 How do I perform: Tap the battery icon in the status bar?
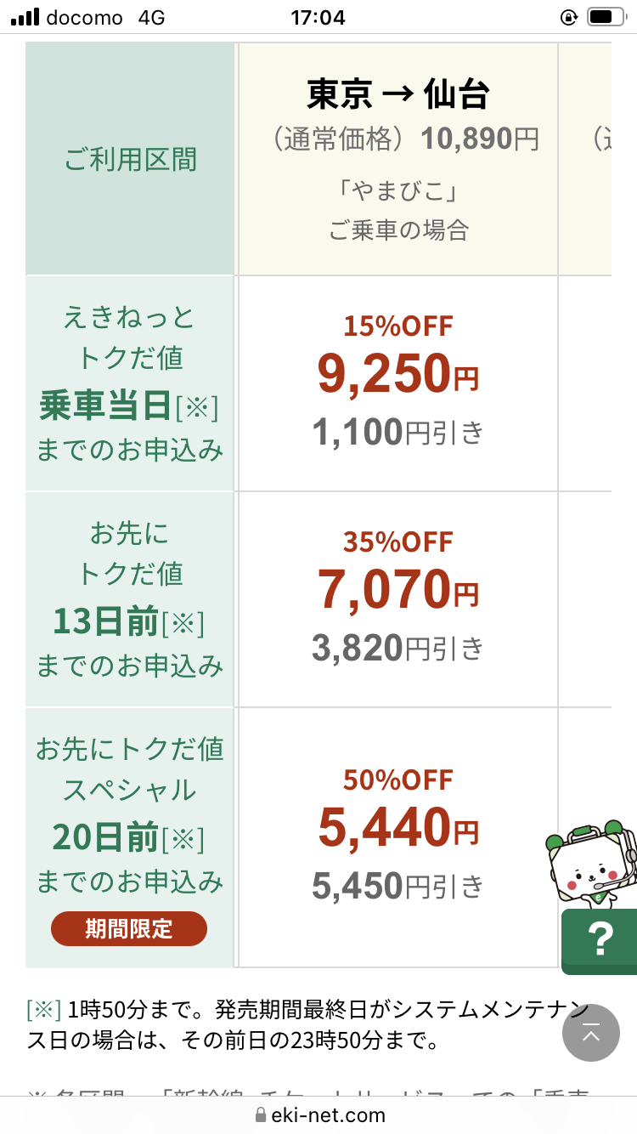point(606,17)
